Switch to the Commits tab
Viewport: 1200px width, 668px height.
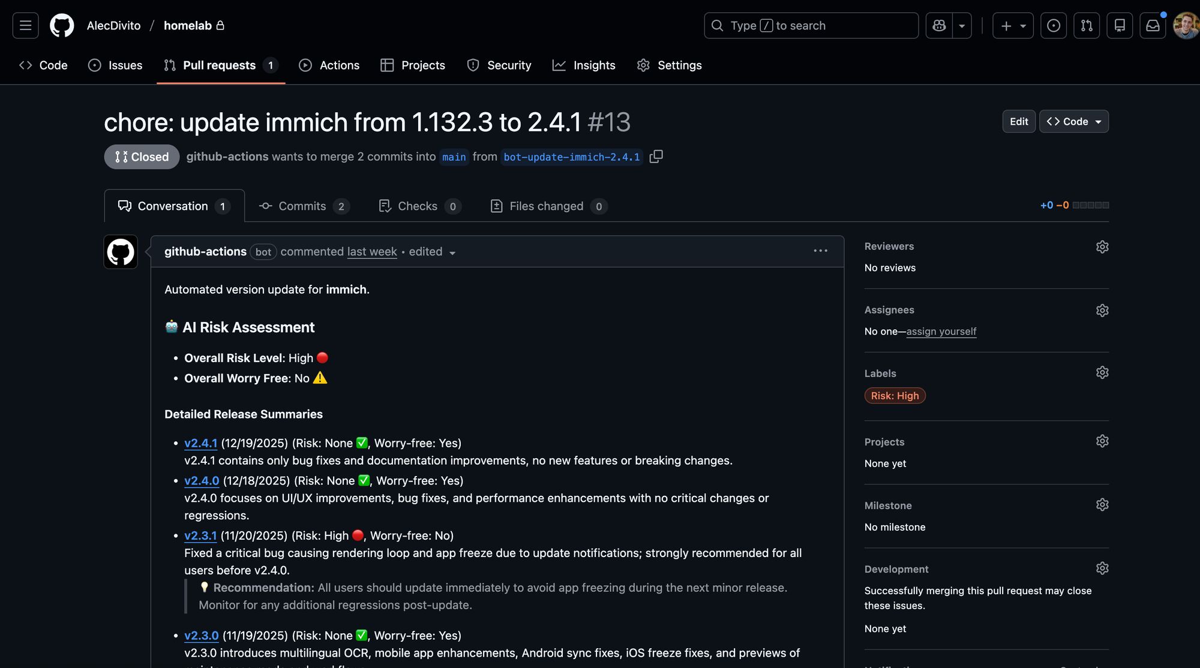(x=304, y=206)
